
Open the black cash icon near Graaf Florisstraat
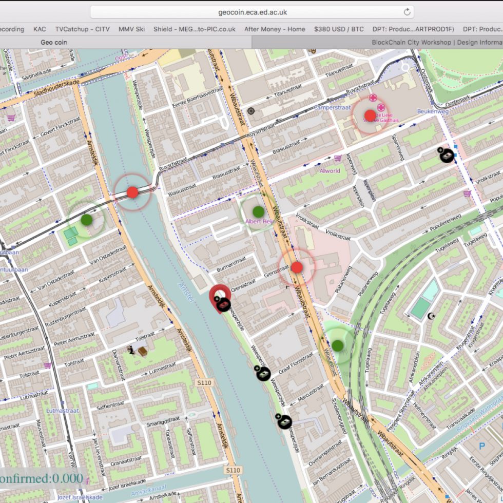pos(263,374)
